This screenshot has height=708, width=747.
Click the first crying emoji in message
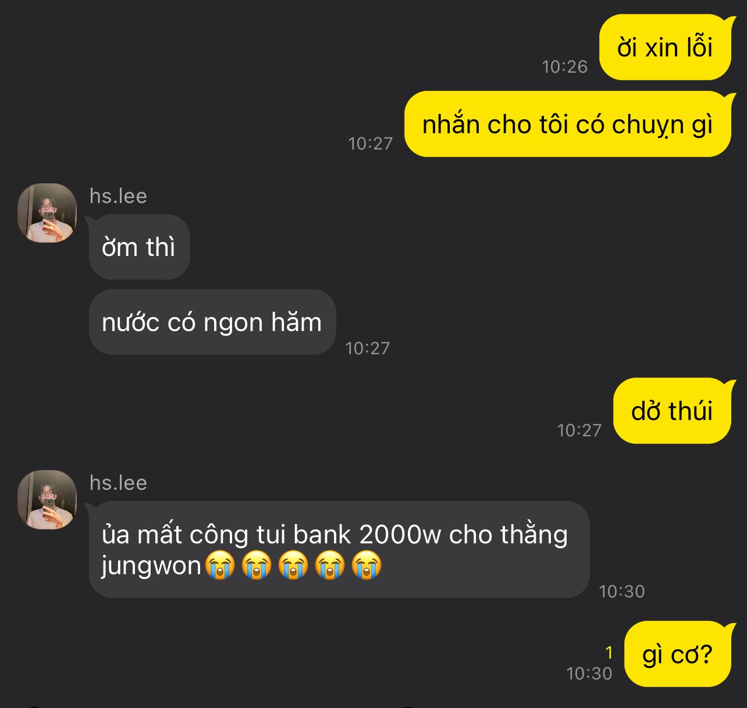pyautogui.click(x=220, y=565)
